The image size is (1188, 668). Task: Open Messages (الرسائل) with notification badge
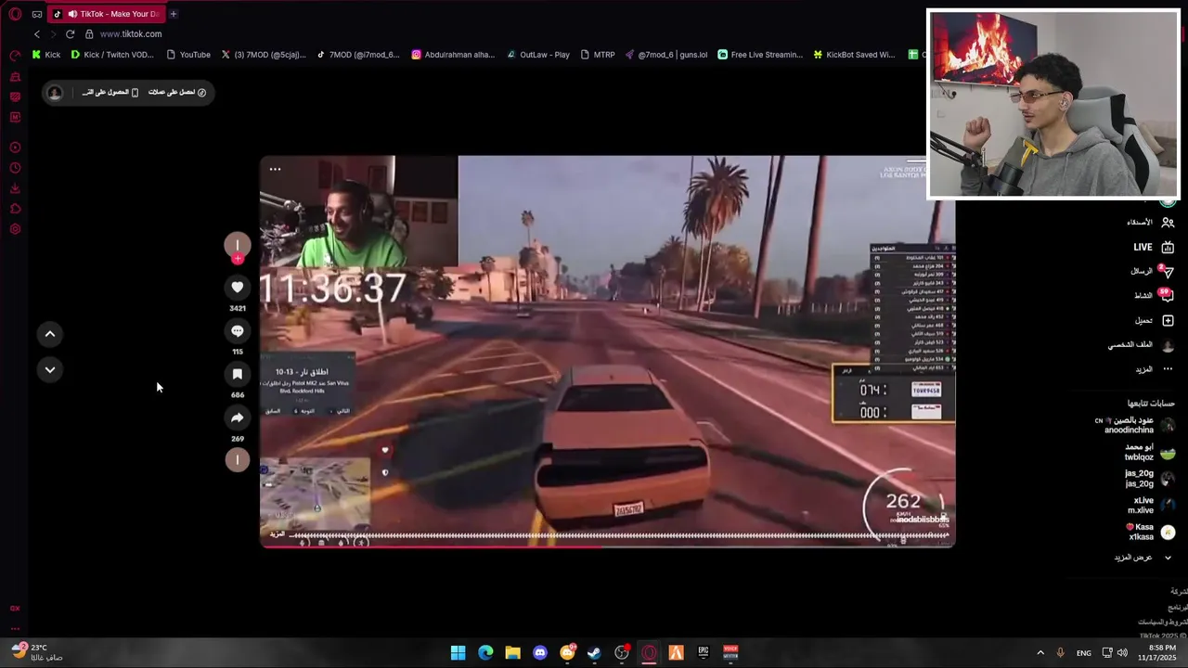point(1152,271)
